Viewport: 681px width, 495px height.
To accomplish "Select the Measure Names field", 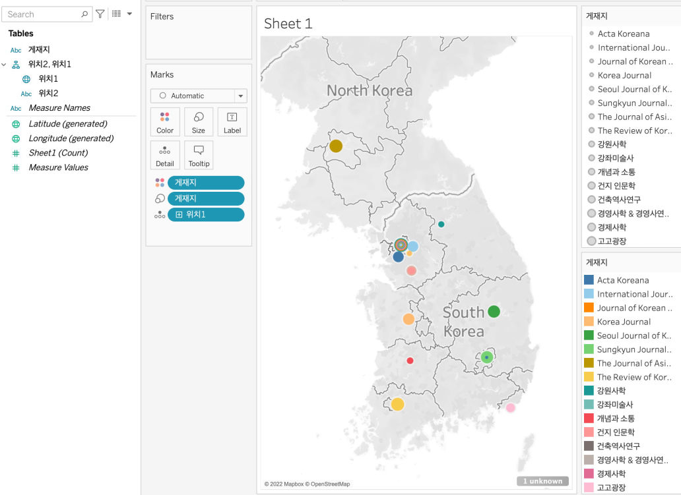I will click(x=59, y=108).
